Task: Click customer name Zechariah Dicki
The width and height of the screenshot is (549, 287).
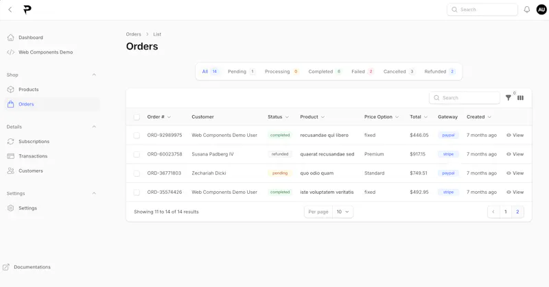Action: (x=209, y=173)
